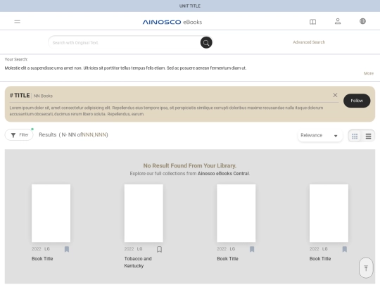Click the Tobacco and Kentucky title
Viewport: 380px width, 285px height.
138,262
